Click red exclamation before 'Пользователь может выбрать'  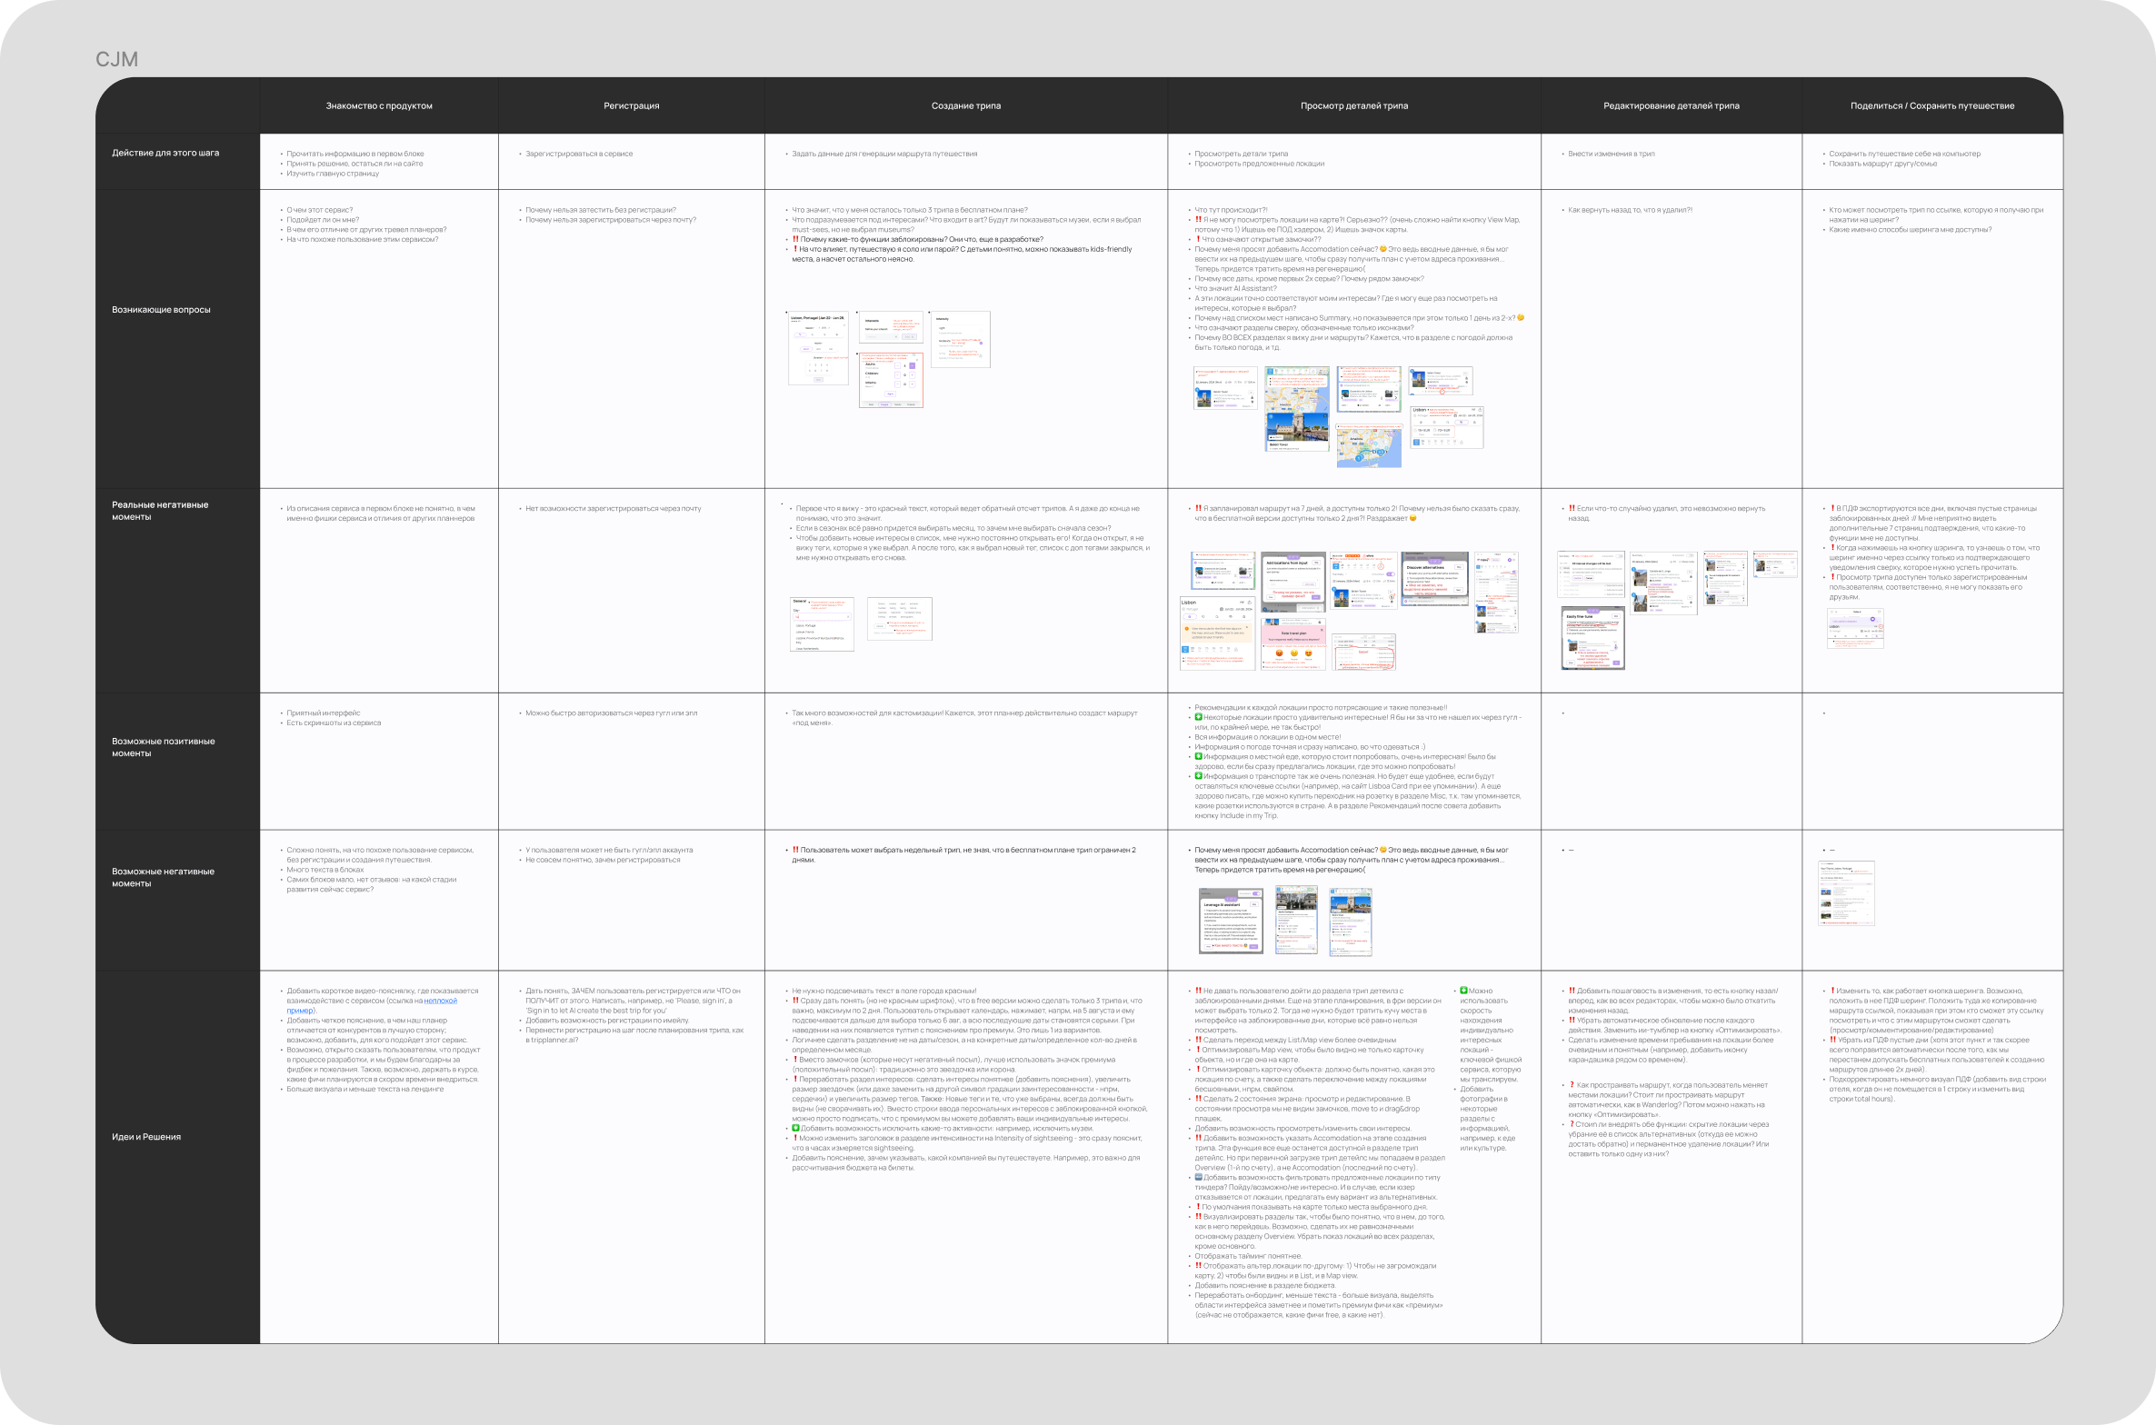pyautogui.click(x=795, y=850)
